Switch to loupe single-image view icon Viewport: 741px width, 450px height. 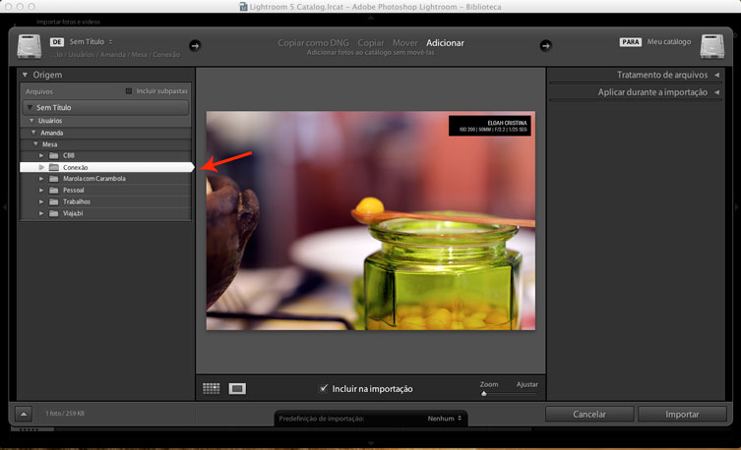click(x=237, y=388)
